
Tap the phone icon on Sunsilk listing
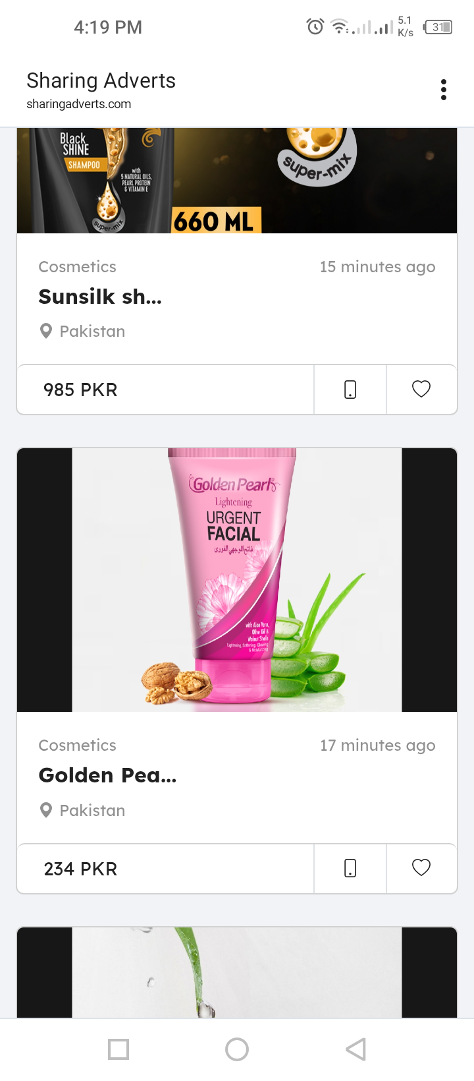point(350,390)
